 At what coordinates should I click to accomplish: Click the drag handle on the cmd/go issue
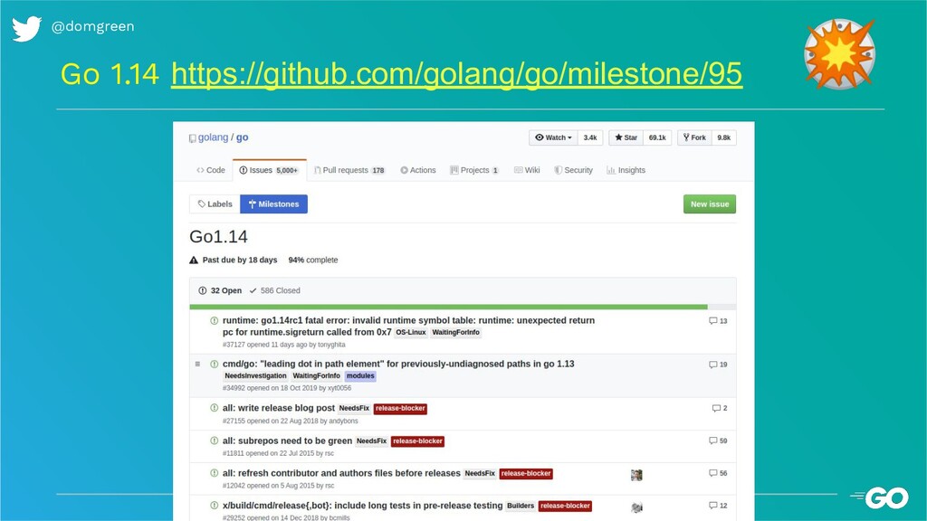point(197,364)
